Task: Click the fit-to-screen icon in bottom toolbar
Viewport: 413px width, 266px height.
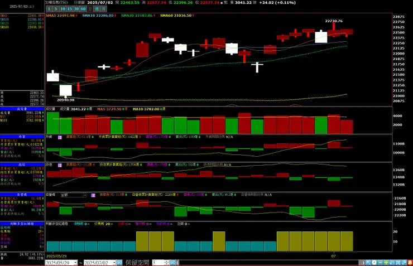Action: (398, 263)
